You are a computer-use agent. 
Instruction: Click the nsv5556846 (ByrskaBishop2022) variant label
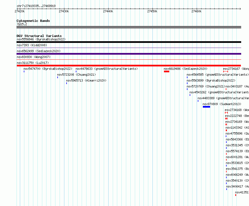point(41,39)
